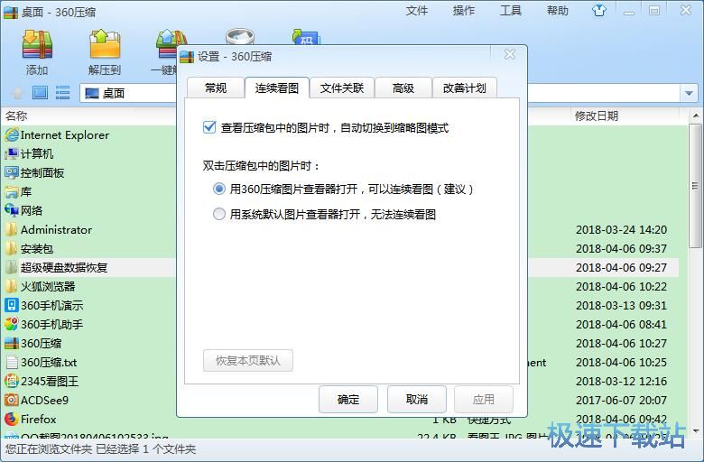Close the 设置 dialog

click(510, 55)
